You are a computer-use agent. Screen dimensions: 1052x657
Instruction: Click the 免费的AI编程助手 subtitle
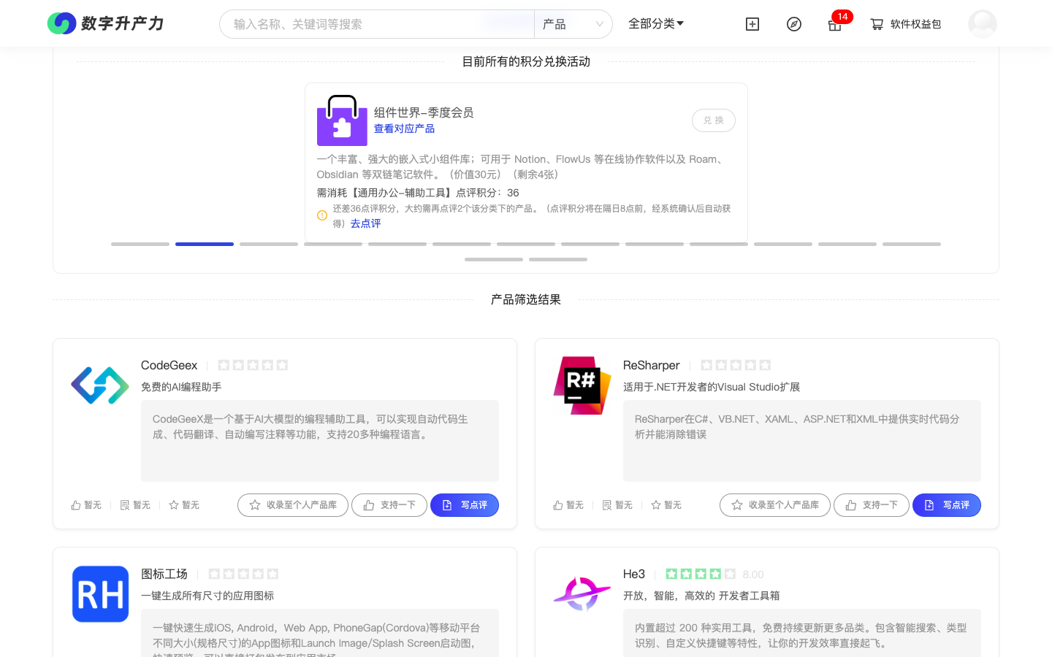pyautogui.click(x=181, y=387)
